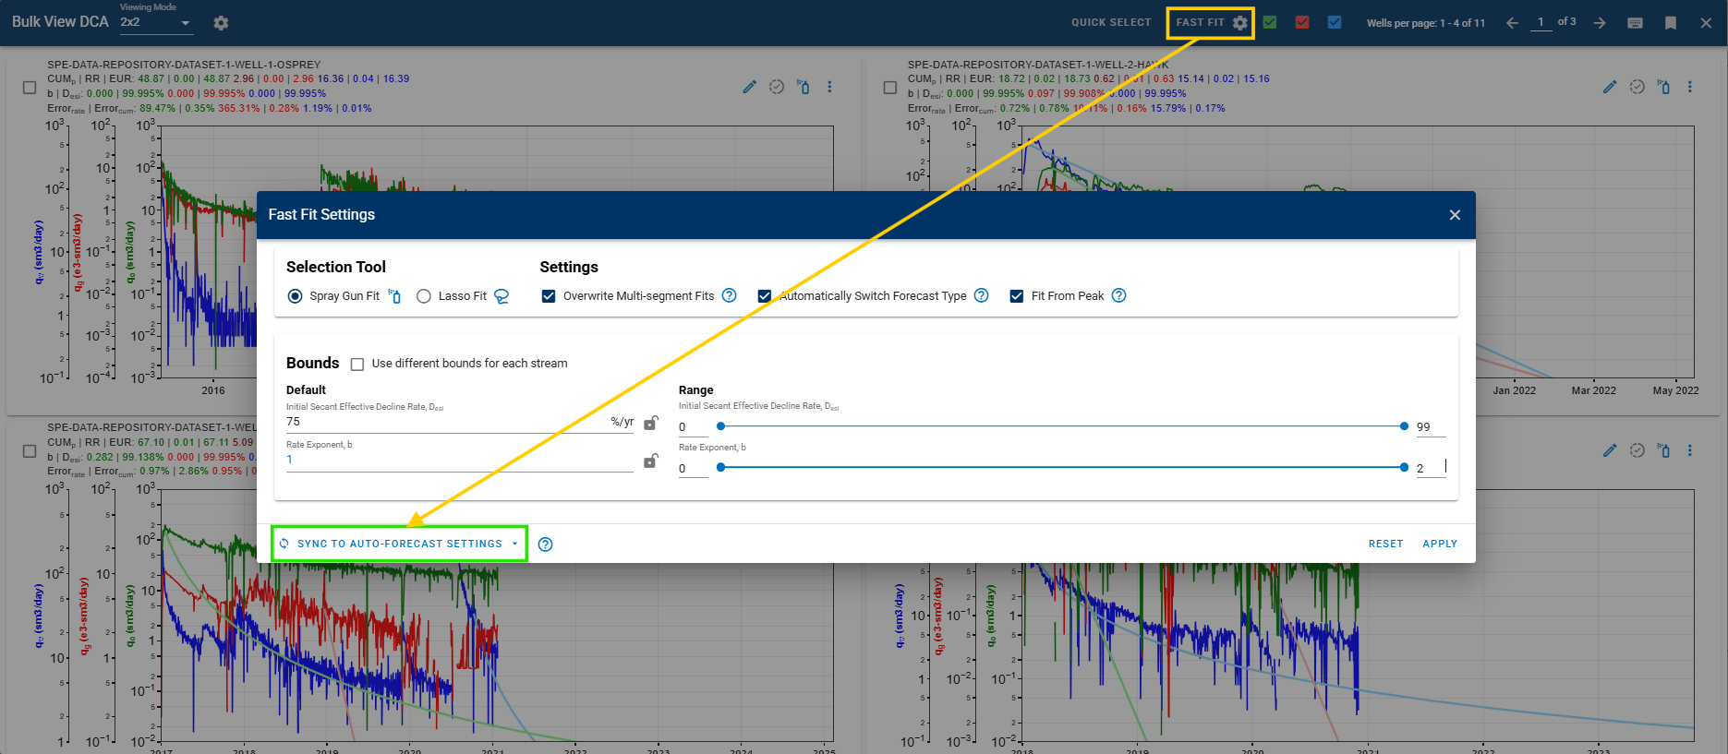Focus default rate exponent b field
Viewport: 1728px width, 754px height.
459,461
